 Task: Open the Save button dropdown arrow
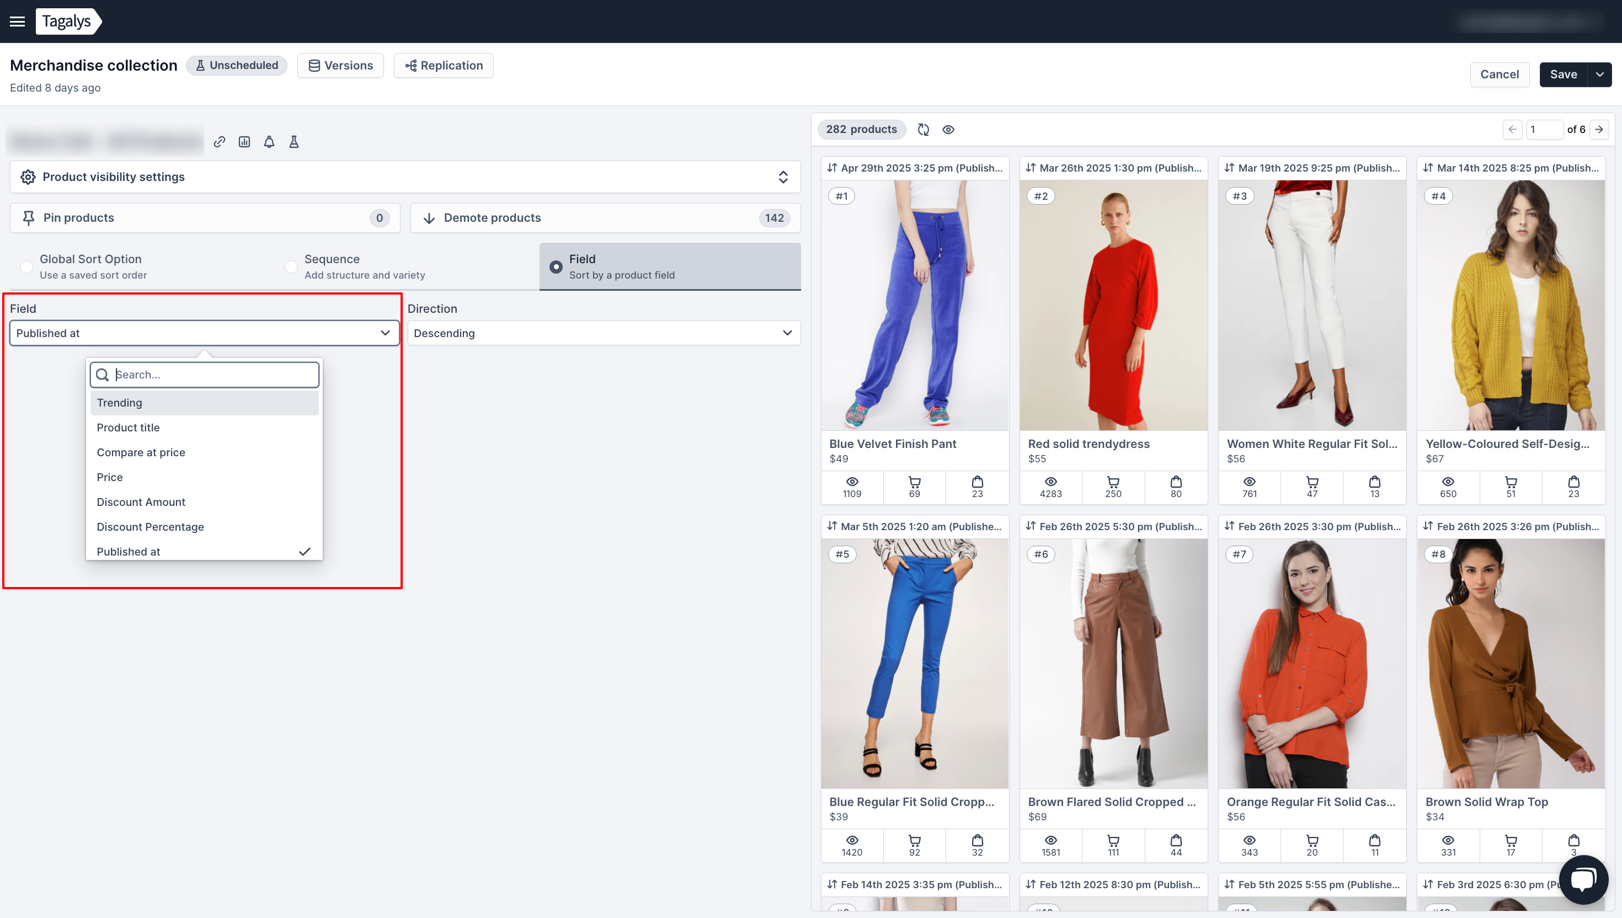(x=1600, y=74)
